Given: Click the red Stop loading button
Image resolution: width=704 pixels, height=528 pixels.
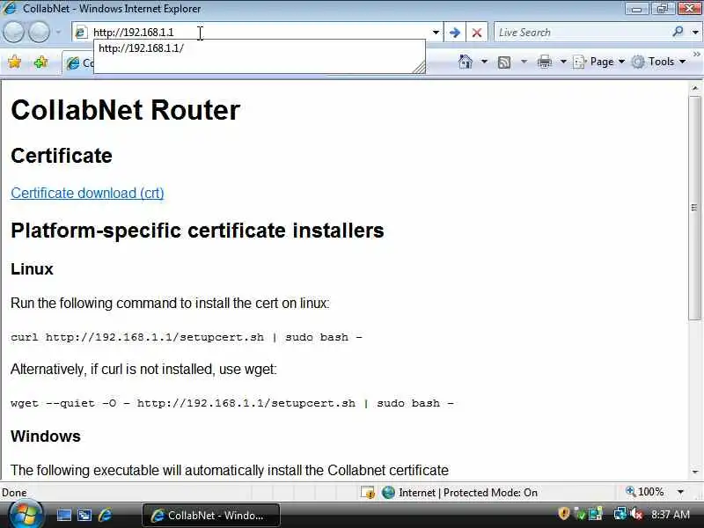Looking at the screenshot, I should (477, 33).
